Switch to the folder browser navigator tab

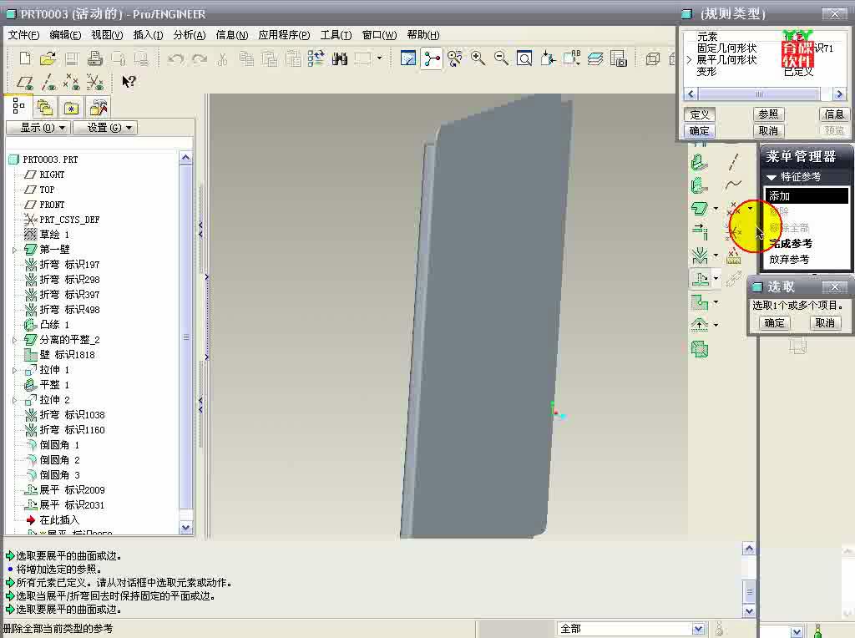[x=44, y=107]
